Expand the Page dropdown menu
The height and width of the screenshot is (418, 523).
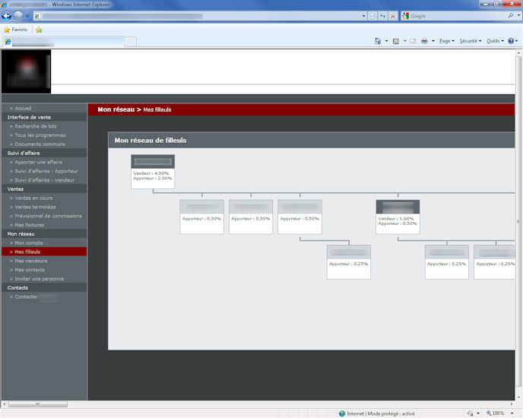tap(446, 41)
